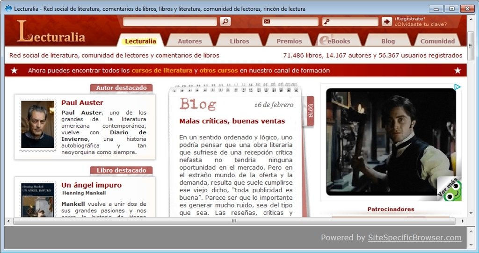Focus the email login field
Image resolution: width=479 pixels, height=253 pixels.
pos(290,22)
